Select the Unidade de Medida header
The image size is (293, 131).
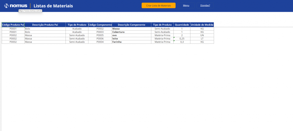[202, 25]
